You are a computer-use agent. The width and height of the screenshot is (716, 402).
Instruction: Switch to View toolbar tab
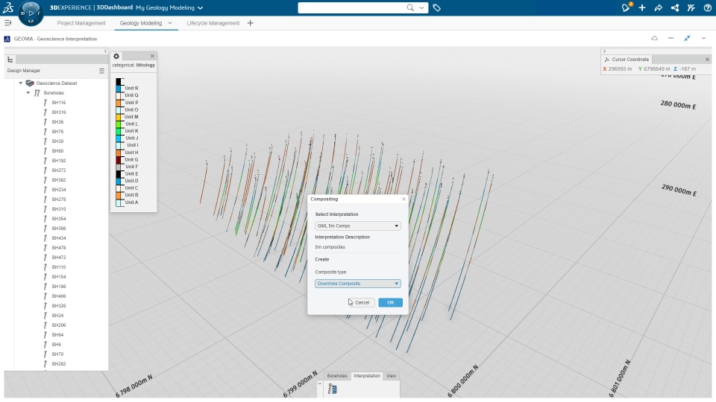click(392, 375)
